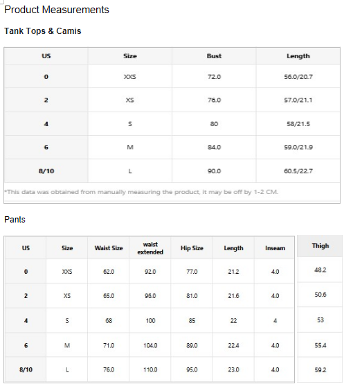This screenshot has height=384, width=344.
Task: Click the 59.2 thigh measurement
Action: pyautogui.click(x=320, y=369)
